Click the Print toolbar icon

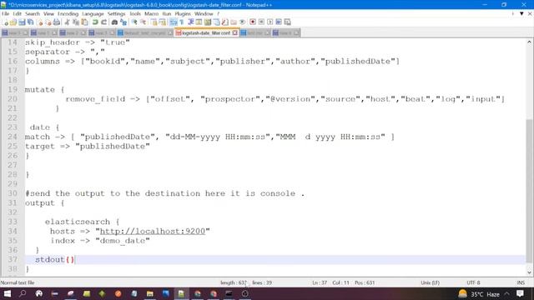tap(57, 22)
